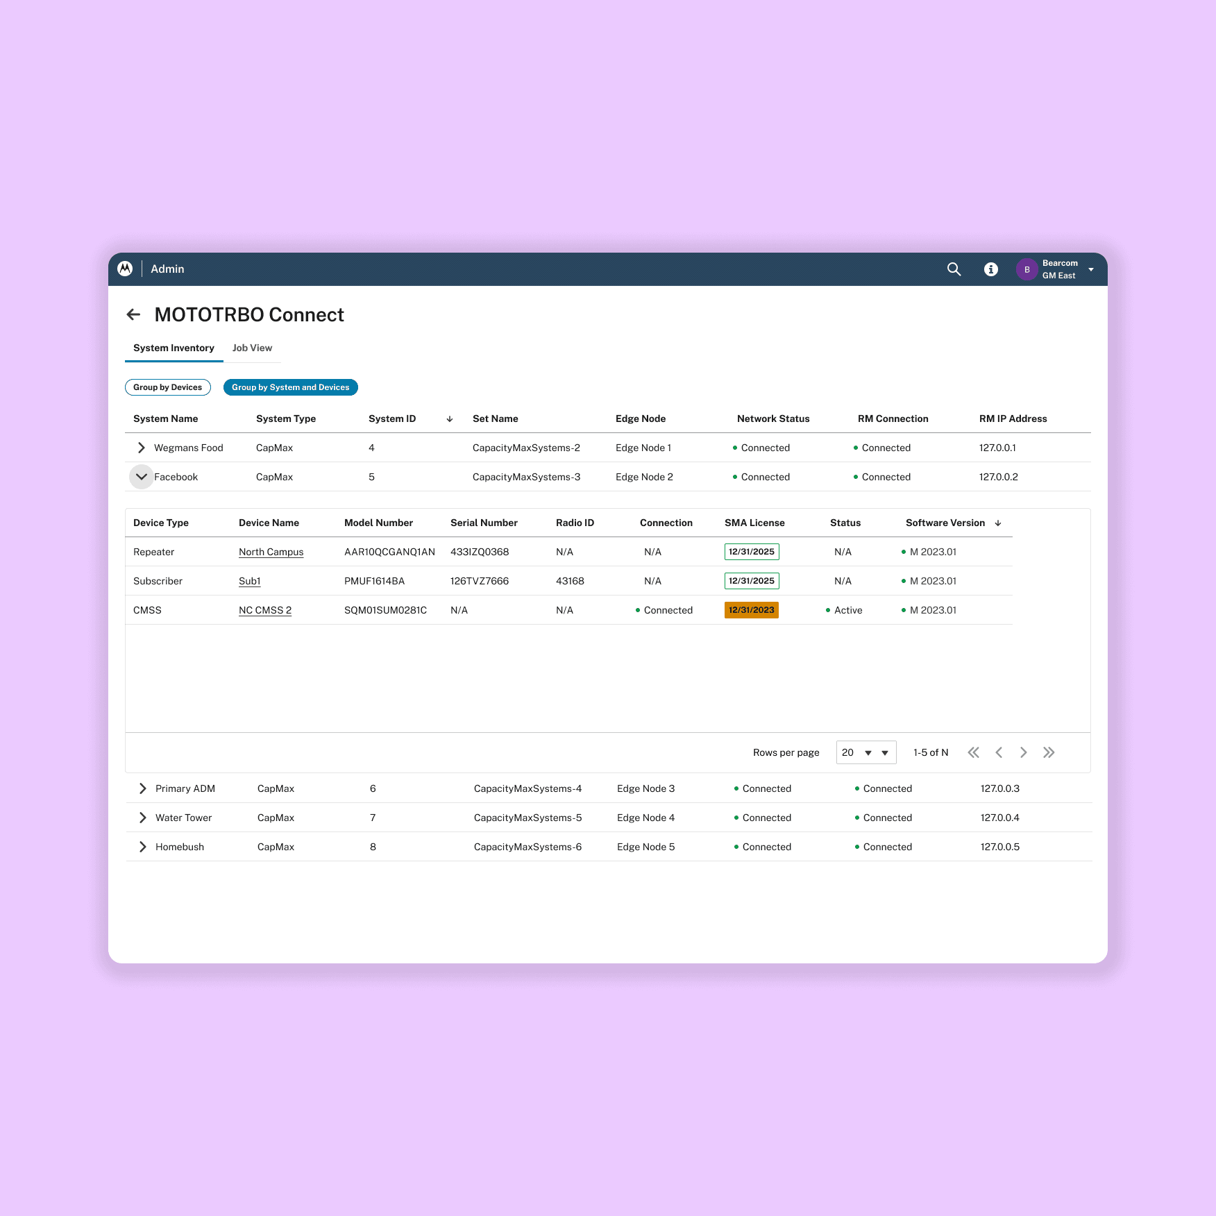Click the Admin header label

click(x=167, y=269)
